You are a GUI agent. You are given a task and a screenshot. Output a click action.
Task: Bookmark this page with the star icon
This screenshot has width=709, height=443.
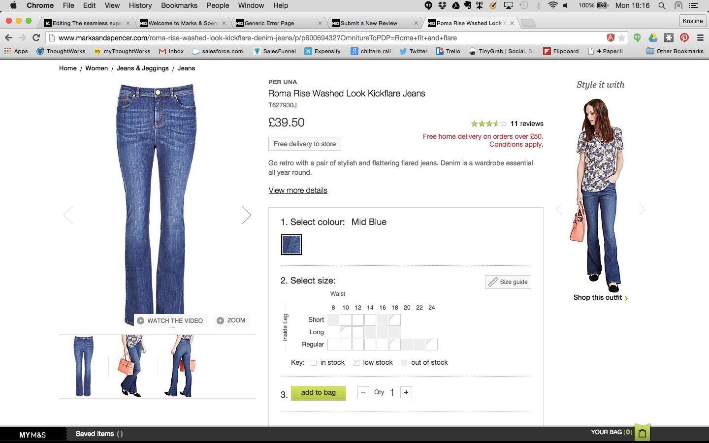click(622, 38)
